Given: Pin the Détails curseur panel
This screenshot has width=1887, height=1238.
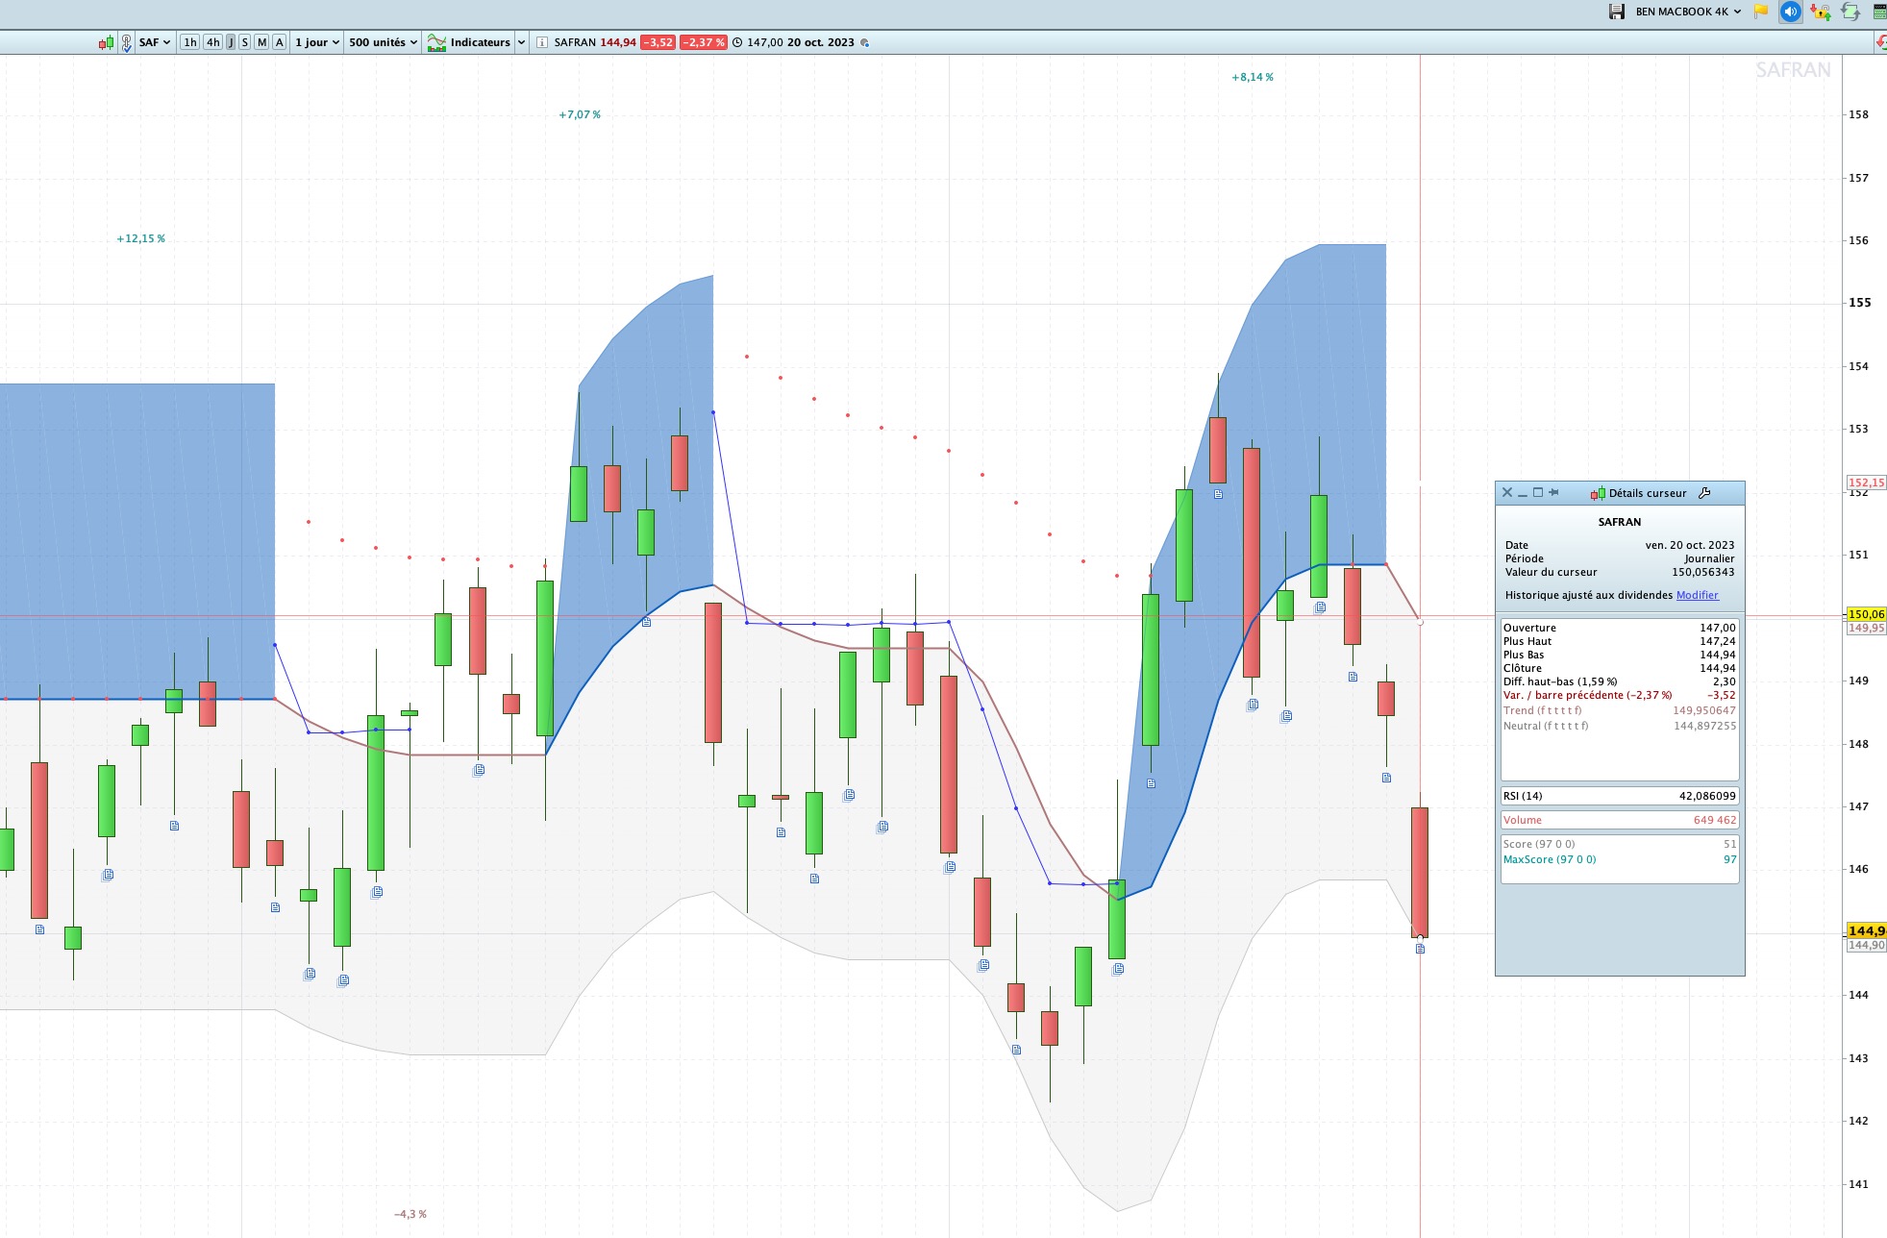Looking at the screenshot, I should click(1553, 492).
